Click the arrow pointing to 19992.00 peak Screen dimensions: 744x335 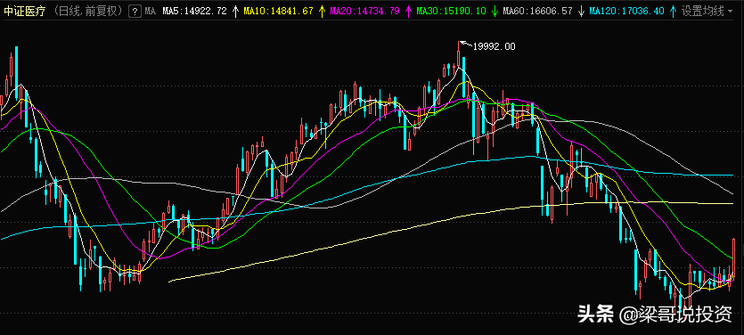click(x=466, y=45)
